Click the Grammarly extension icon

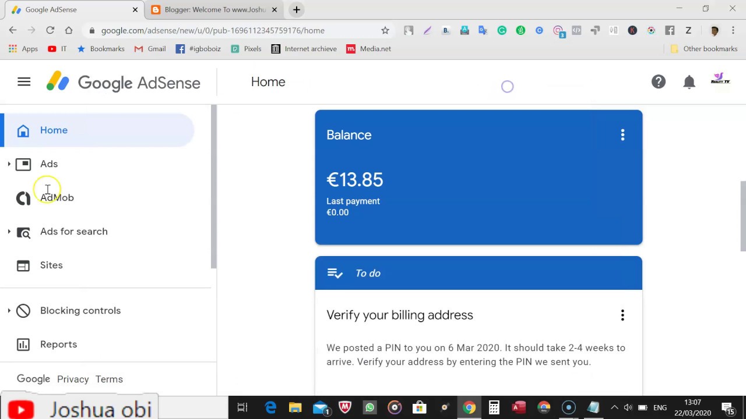coord(502,30)
